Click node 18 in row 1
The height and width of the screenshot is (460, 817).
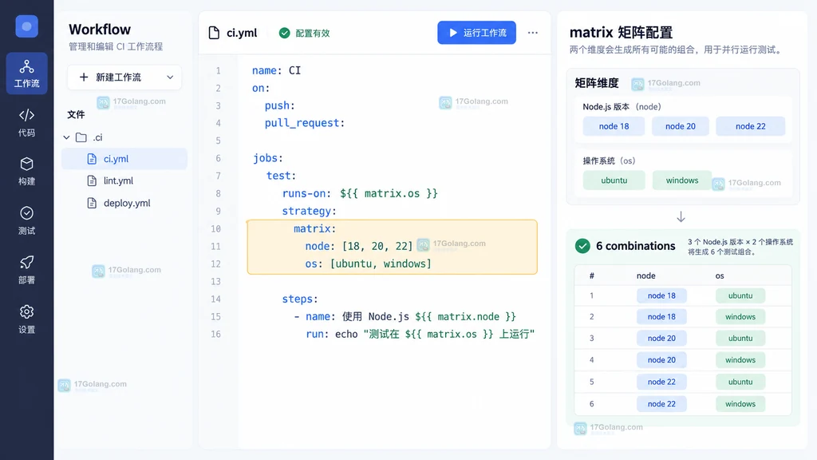[x=661, y=295]
